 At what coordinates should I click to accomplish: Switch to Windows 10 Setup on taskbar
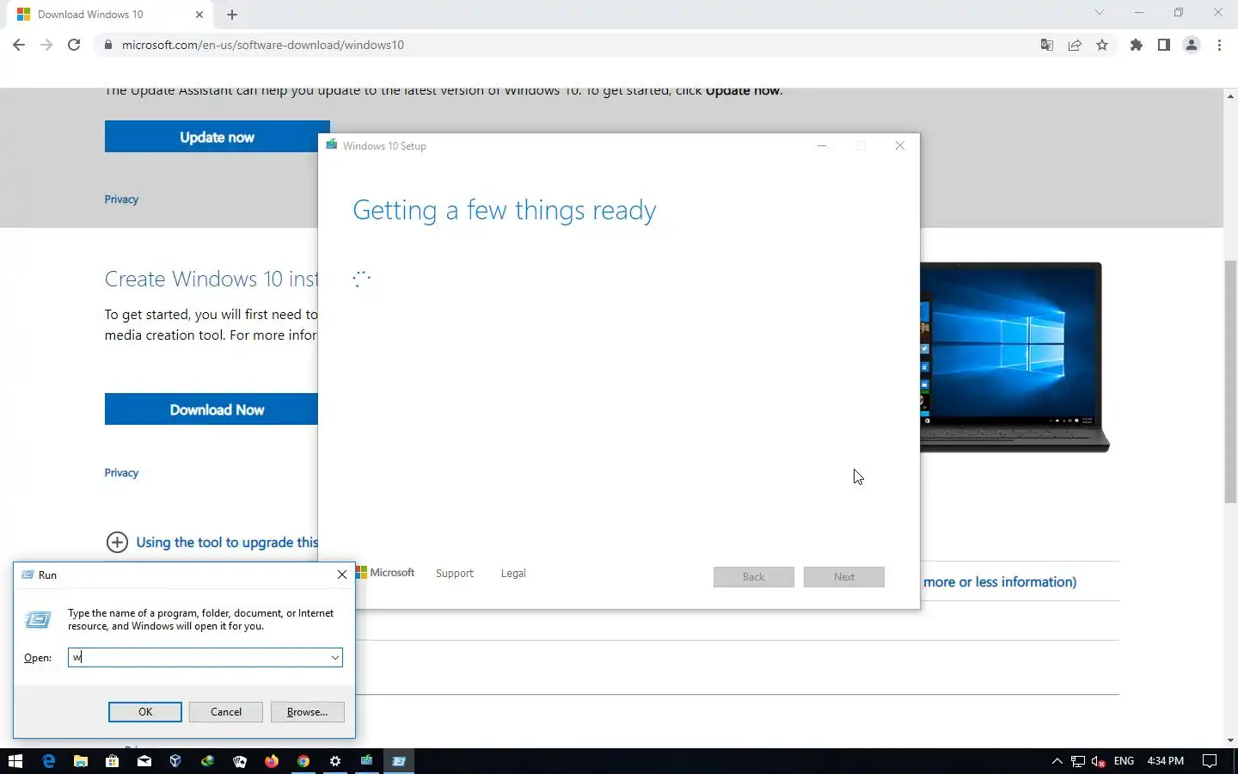click(366, 761)
